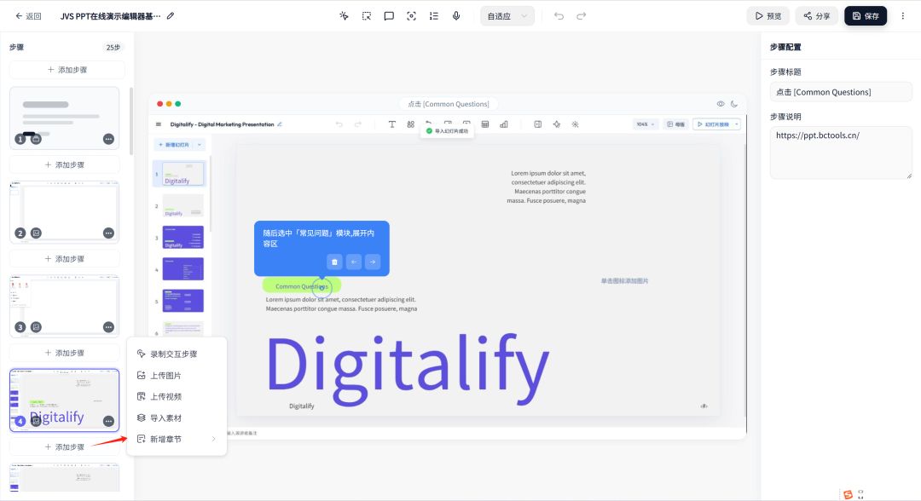Toggle the eye visibility icon in mock window
The width and height of the screenshot is (921, 501).
[x=720, y=104]
